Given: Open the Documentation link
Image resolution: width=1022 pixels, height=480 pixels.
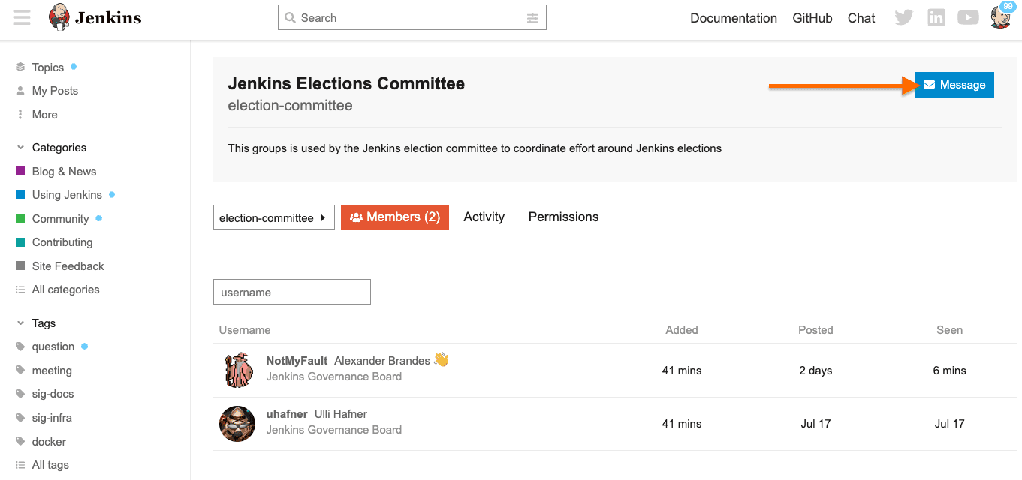Looking at the screenshot, I should 733,18.
